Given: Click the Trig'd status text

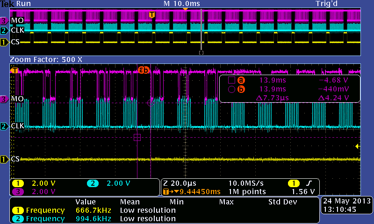Looking at the screenshot, I should point(326,4).
